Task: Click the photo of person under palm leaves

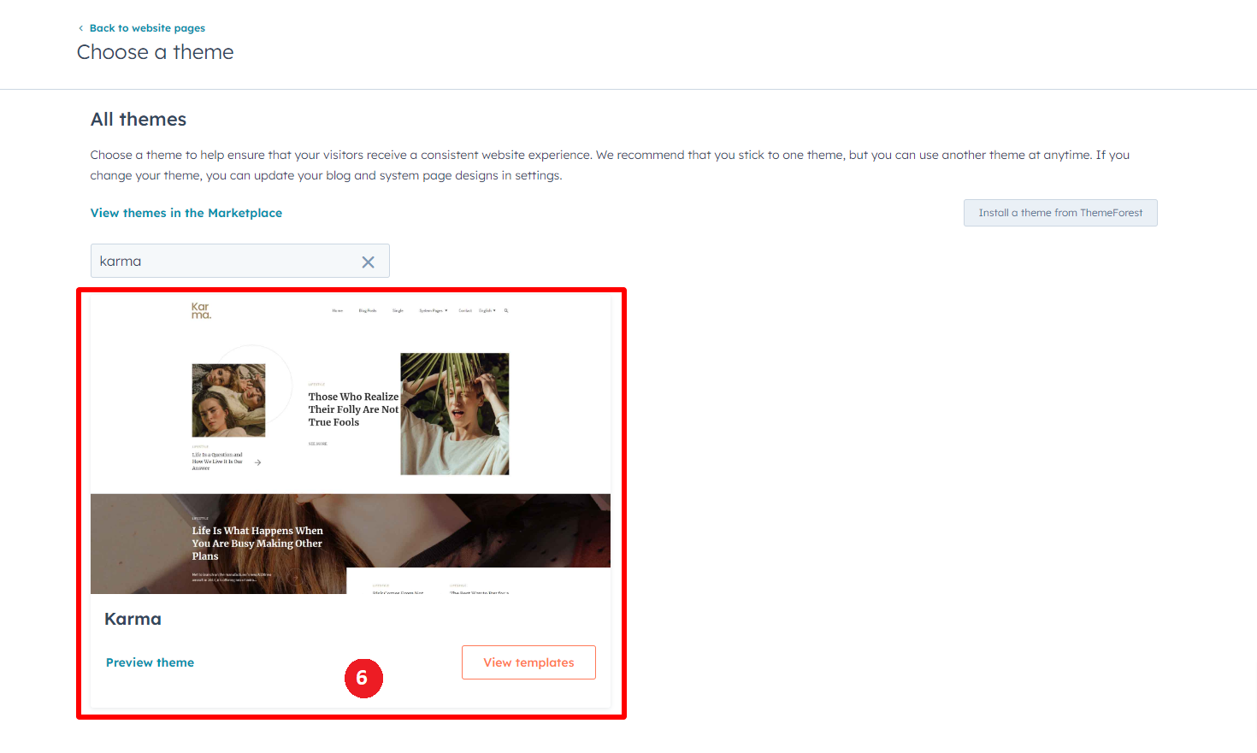Action: pos(455,414)
